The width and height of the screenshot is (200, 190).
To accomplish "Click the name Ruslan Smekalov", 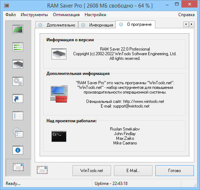I will [125, 129].
